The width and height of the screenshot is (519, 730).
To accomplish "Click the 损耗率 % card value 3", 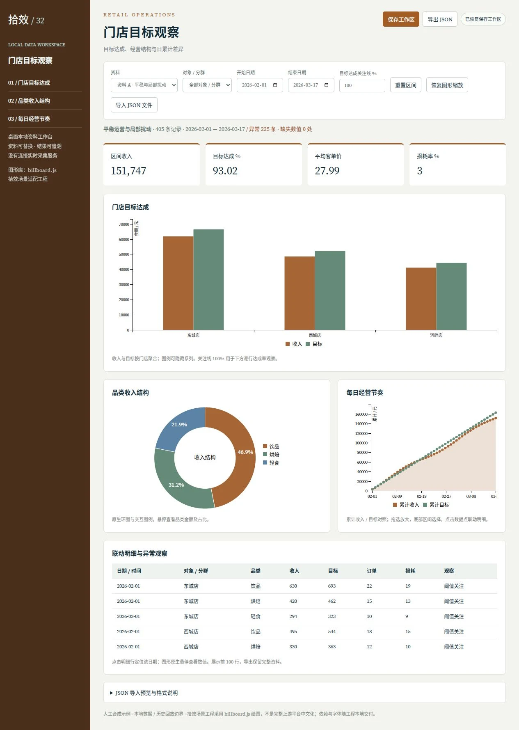I will (420, 171).
